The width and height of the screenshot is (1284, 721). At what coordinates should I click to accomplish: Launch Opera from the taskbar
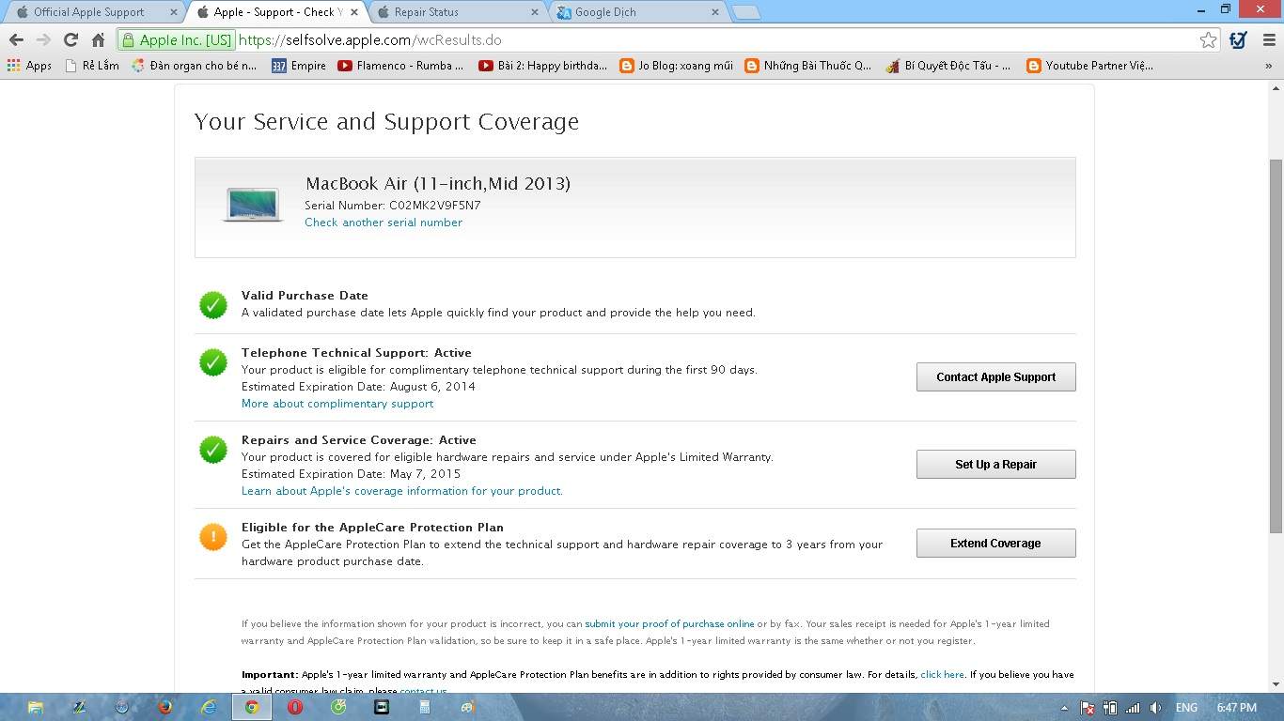pos(295,707)
